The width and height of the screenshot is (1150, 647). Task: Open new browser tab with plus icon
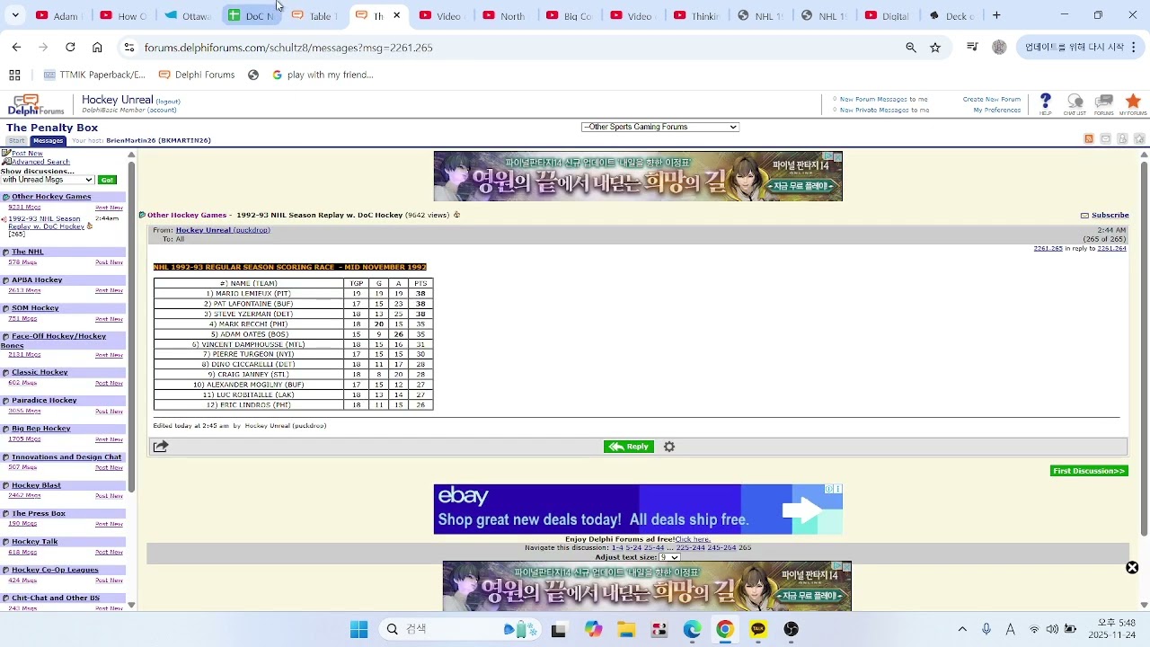coord(996,15)
